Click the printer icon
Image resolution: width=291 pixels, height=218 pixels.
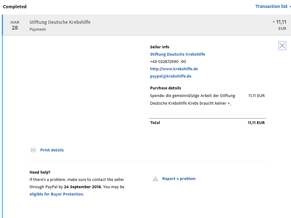33,150
